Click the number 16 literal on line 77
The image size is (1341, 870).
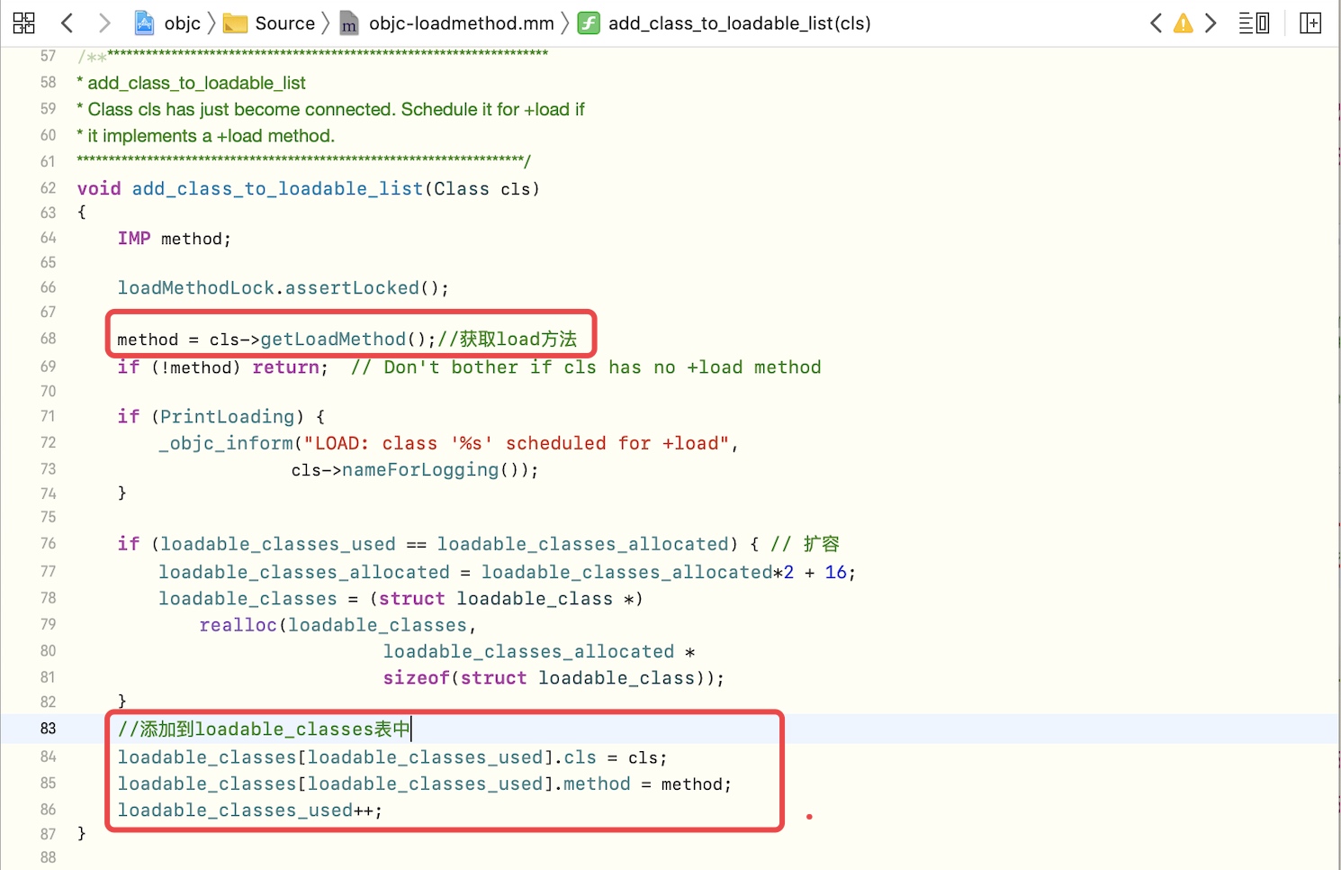[x=835, y=573]
